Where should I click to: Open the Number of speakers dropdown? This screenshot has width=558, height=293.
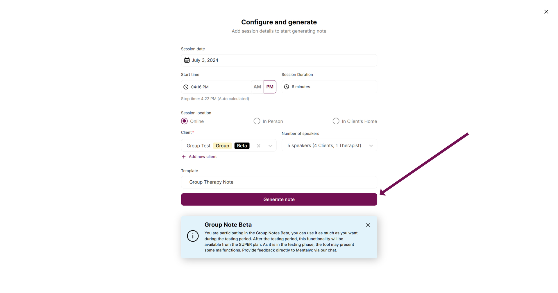(329, 145)
